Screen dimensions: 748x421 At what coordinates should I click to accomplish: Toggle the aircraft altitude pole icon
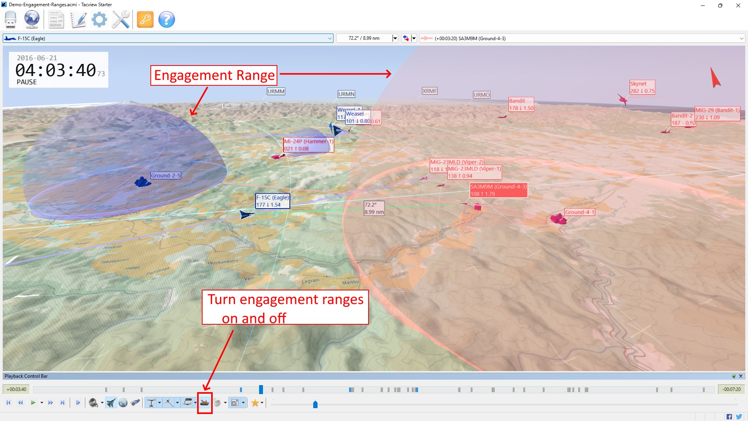coord(151,403)
